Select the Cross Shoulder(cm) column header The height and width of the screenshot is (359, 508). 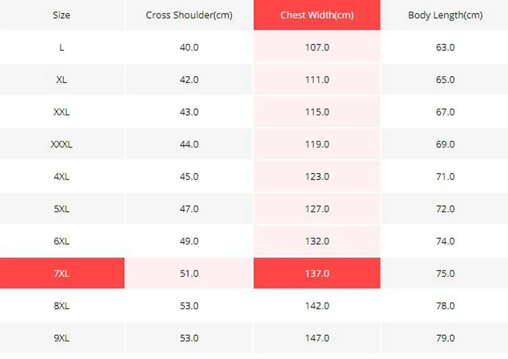point(189,15)
